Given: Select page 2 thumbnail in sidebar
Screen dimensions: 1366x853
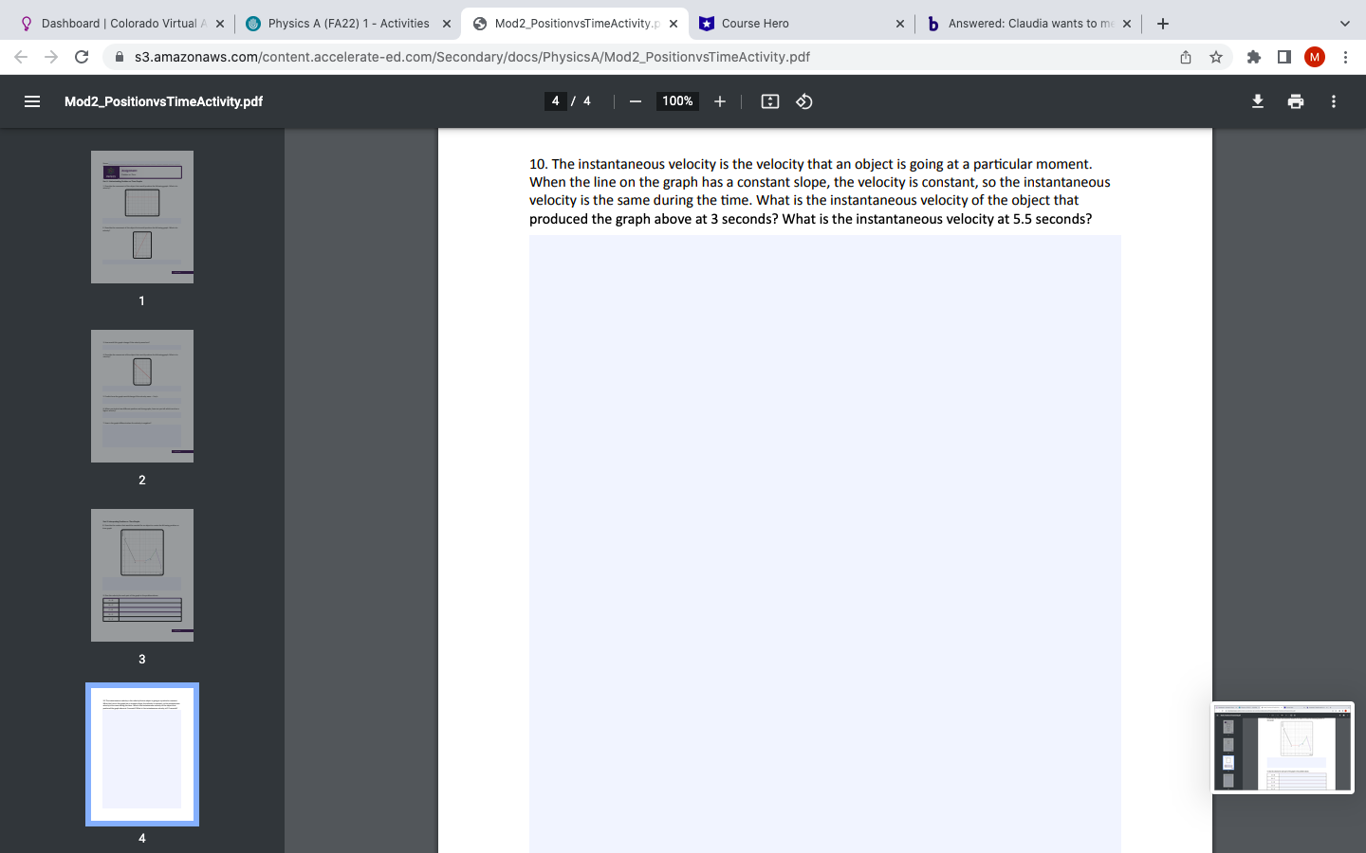Looking at the screenshot, I should [x=142, y=396].
